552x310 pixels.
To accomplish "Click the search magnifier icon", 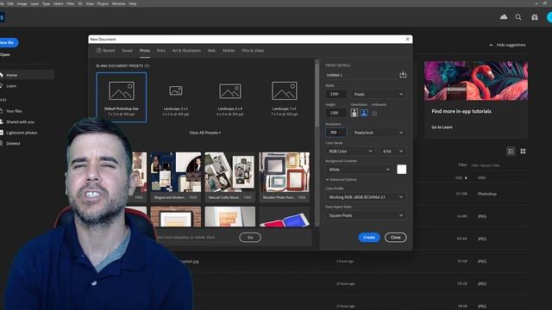I will click(x=518, y=17).
